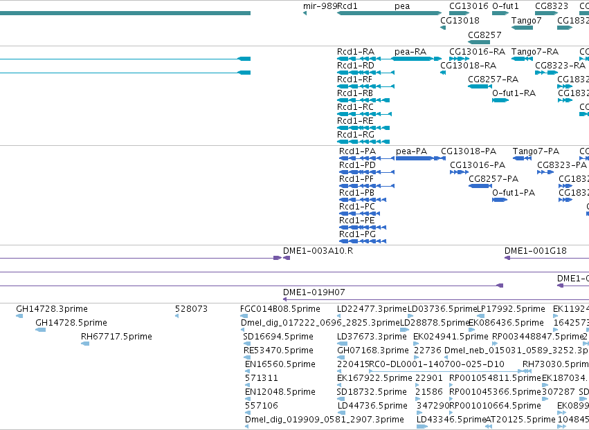Click the Rcd1-PE protein label
Screen dimensions: 589x430
357,221
